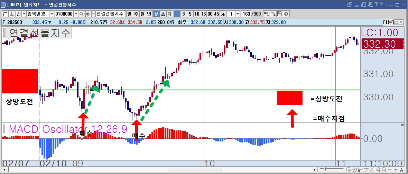Click the MACD Oscillator 12,26,9 label
408x174 pixels.
point(68,129)
